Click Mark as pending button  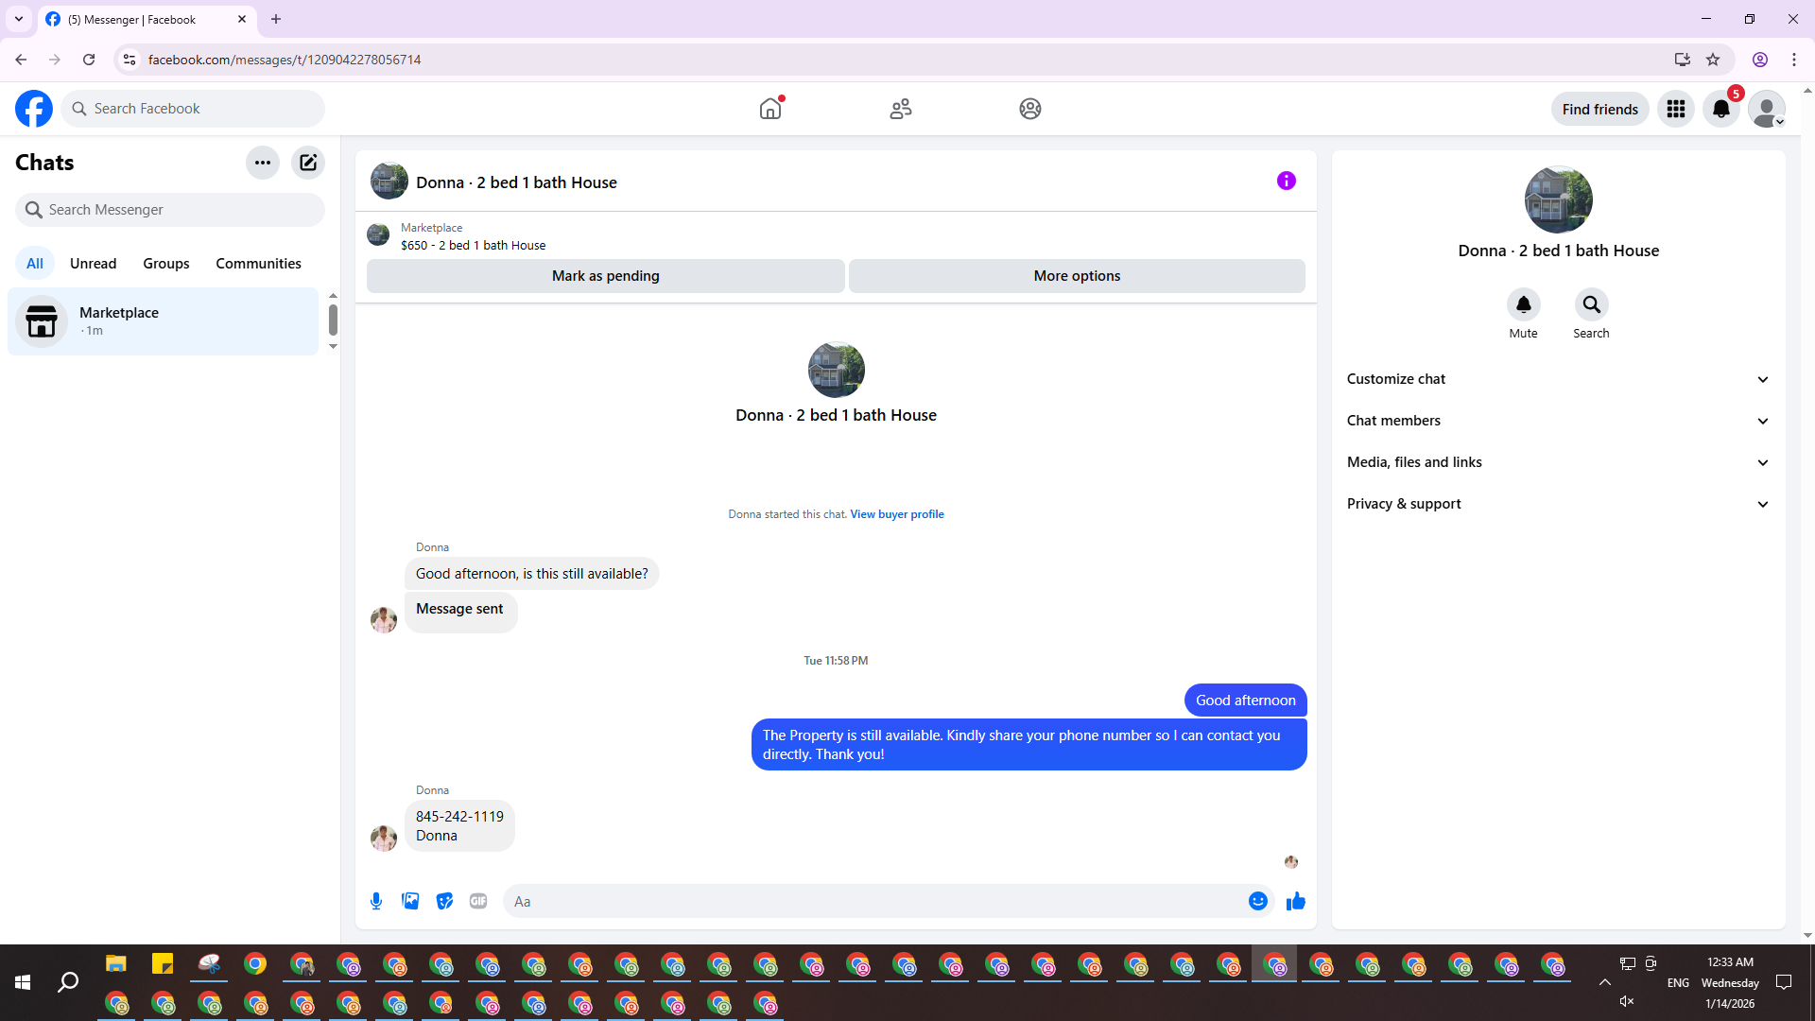pyautogui.click(x=605, y=276)
